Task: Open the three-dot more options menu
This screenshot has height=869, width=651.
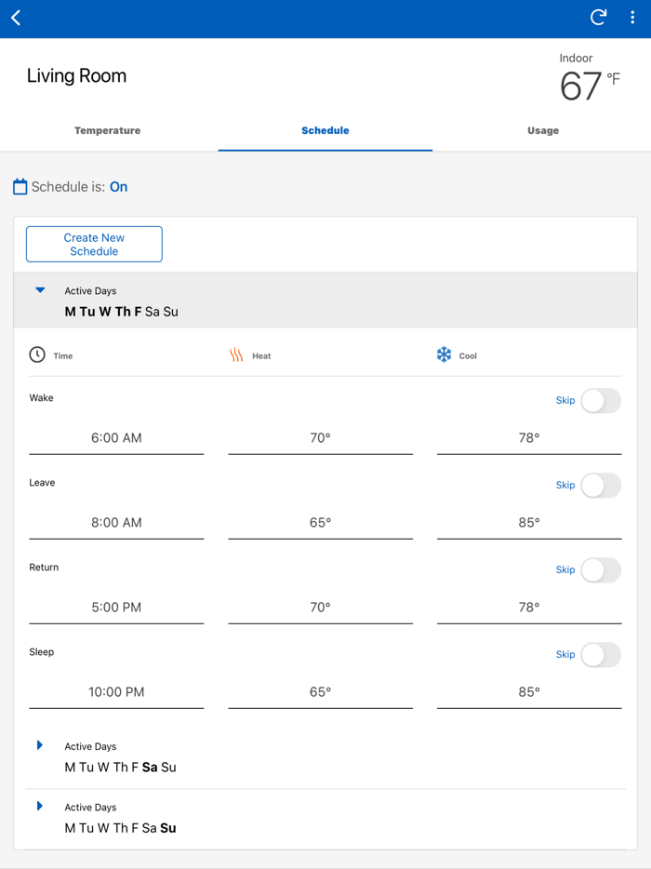Action: 632,18
